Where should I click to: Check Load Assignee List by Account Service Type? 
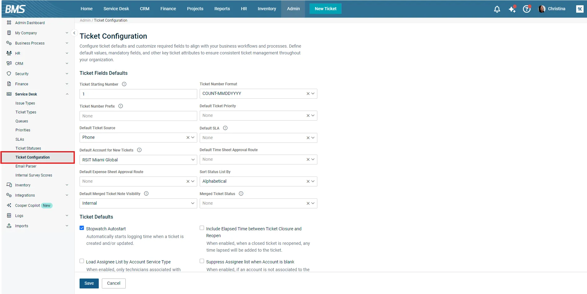tap(82, 261)
